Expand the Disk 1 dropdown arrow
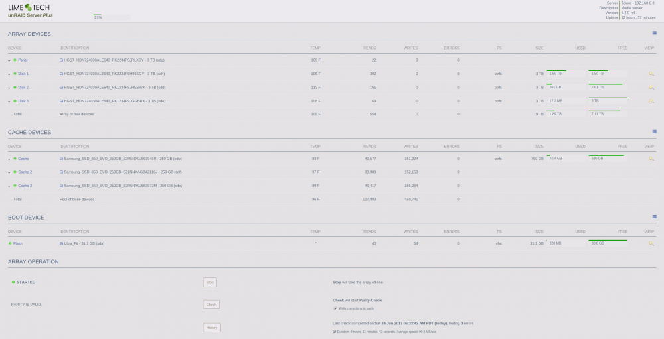This screenshot has width=664, height=339. point(9,74)
